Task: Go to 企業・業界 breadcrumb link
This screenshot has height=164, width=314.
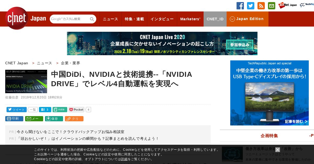Action: pos(71,63)
